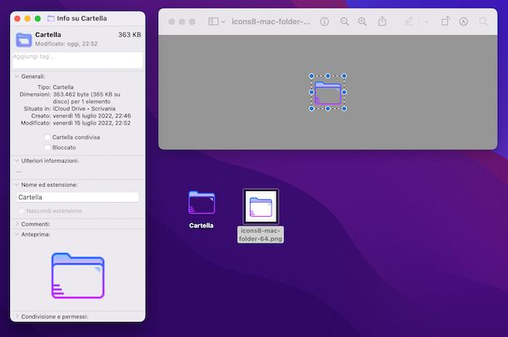Click the Share icon in Preview
508x337 pixels.
(382, 22)
